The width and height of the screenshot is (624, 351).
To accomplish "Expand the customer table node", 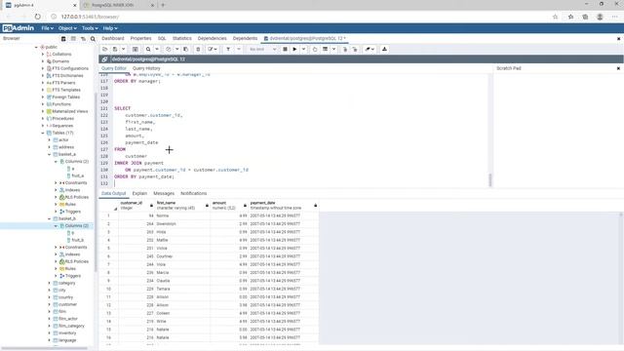I will 50,304.
